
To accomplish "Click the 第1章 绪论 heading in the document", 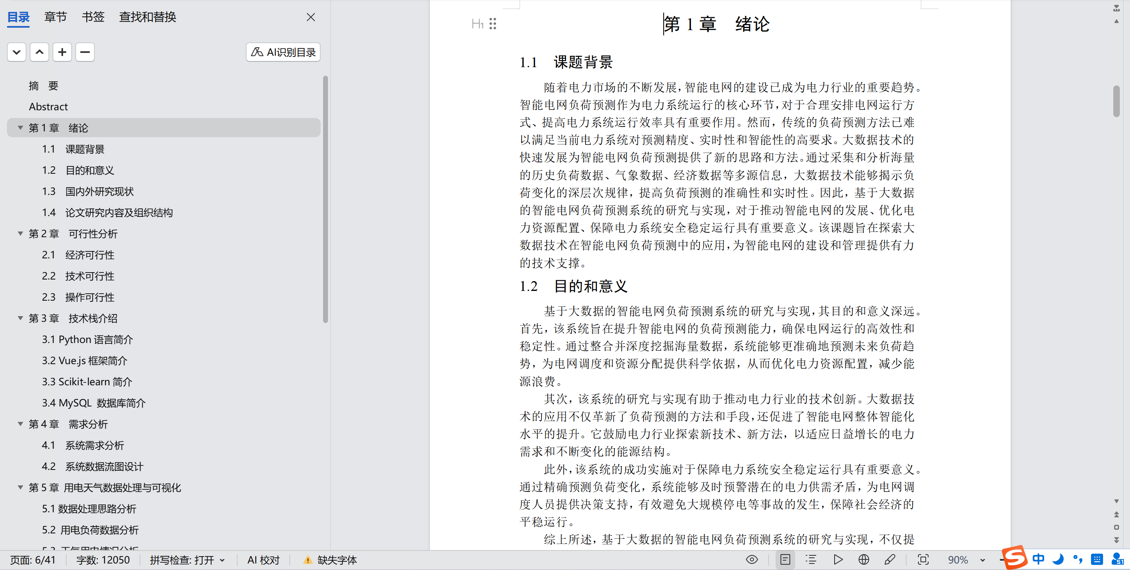I will pyautogui.click(x=716, y=24).
